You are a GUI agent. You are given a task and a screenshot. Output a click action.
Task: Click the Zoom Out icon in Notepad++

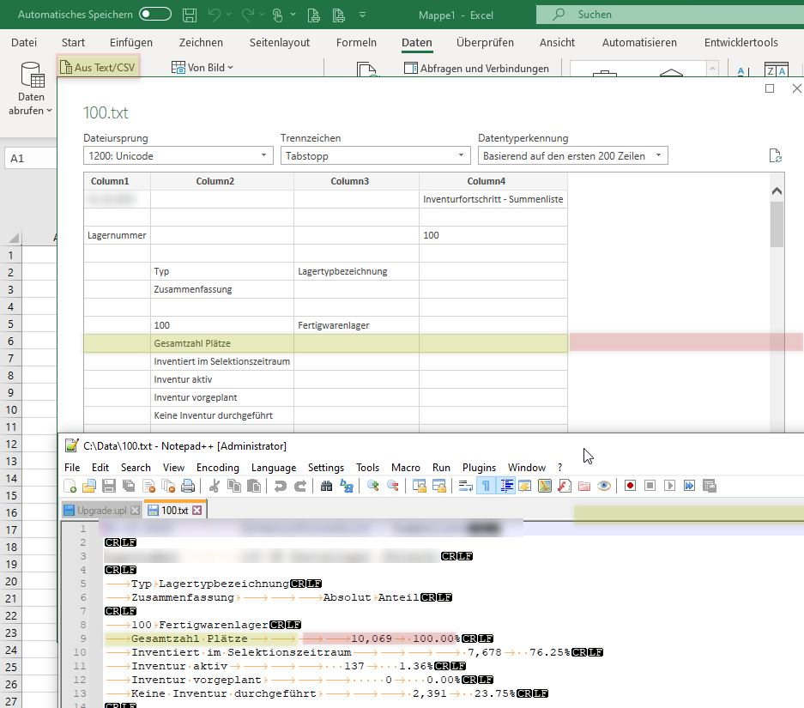[393, 486]
